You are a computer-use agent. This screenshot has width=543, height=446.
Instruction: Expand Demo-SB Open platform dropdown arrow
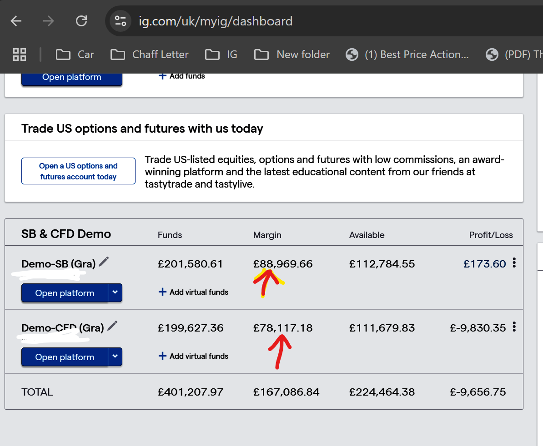115,293
